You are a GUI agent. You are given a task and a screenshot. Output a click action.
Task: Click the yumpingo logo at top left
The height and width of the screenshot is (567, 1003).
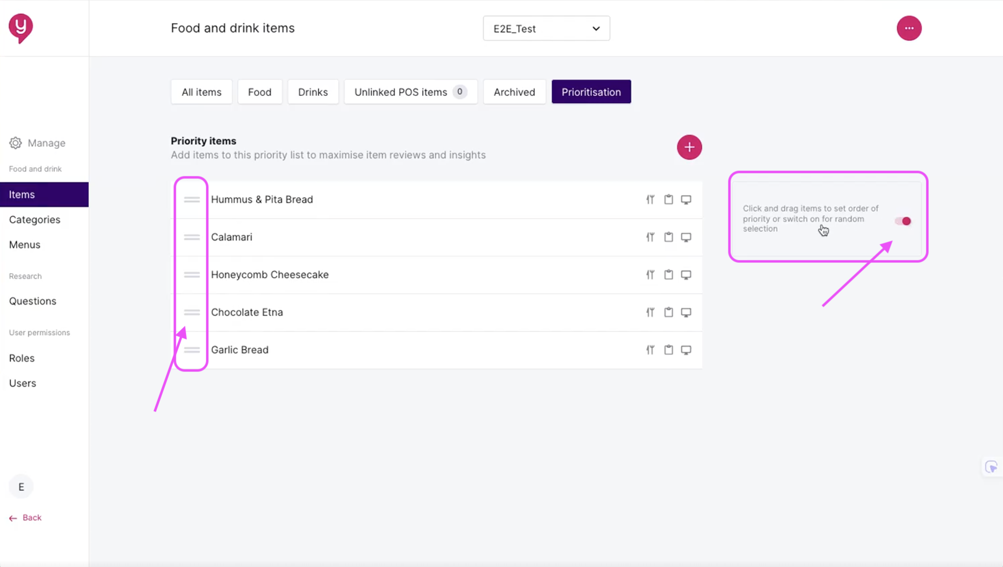(x=21, y=28)
